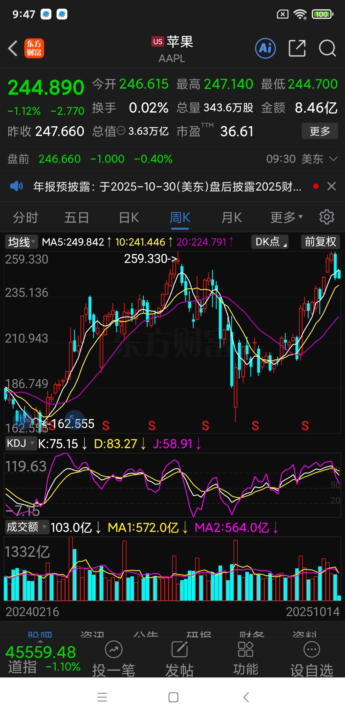This screenshot has height=719, width=345.
Task: Open the DK点 selector
Action: [270, 241]
